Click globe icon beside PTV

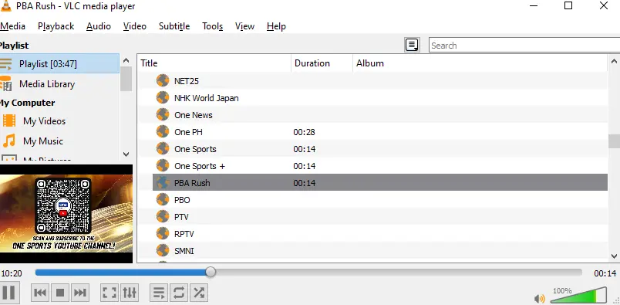pyautogui.click(x=163, y=217)
